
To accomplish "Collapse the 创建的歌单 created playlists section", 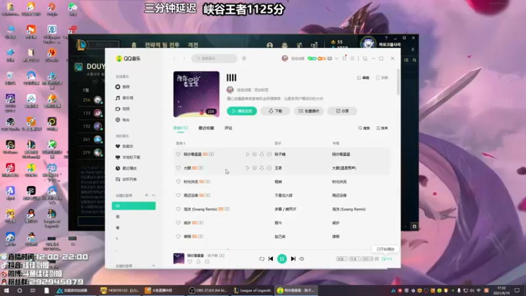I will [154, 195].
